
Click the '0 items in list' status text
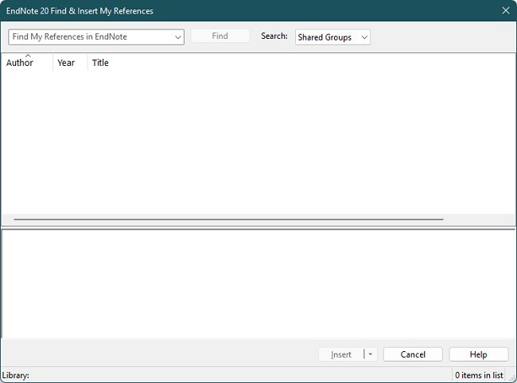pyautogui.click(x=479, y=375)
